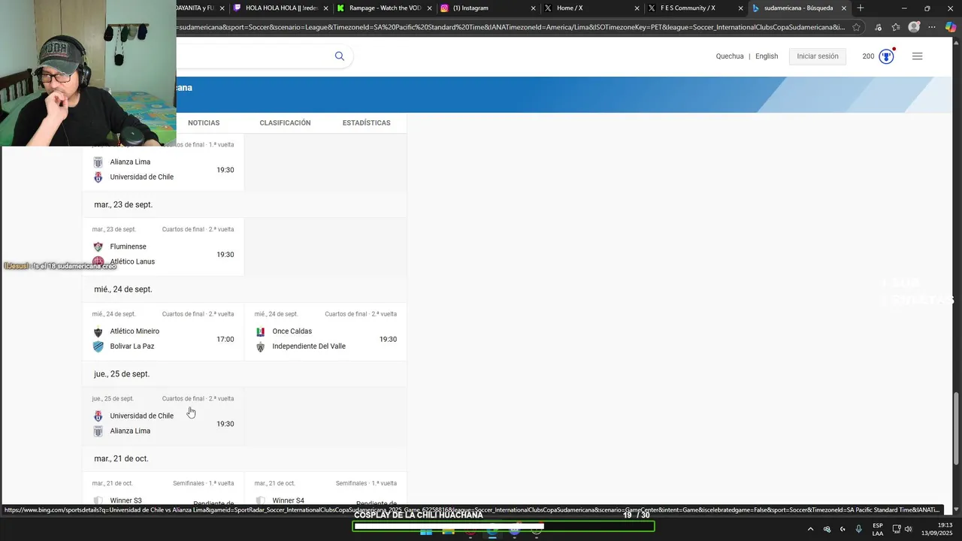
Task: Click Fluminense team crest icon
Action: pyautogui.click(x=98, y=246)
